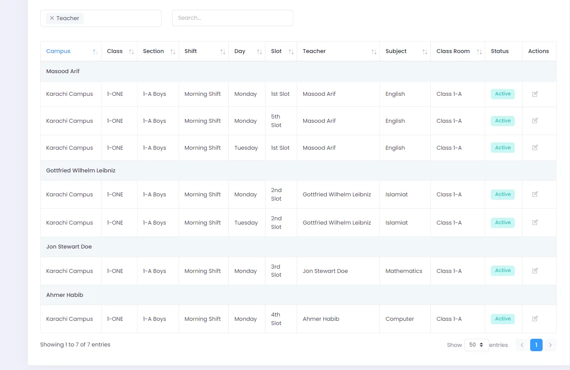570x370 pixels.
Task: Edit the Gottfried Wilhelm Leibniz Tuesday entry
Action: (x=534, y=222)
